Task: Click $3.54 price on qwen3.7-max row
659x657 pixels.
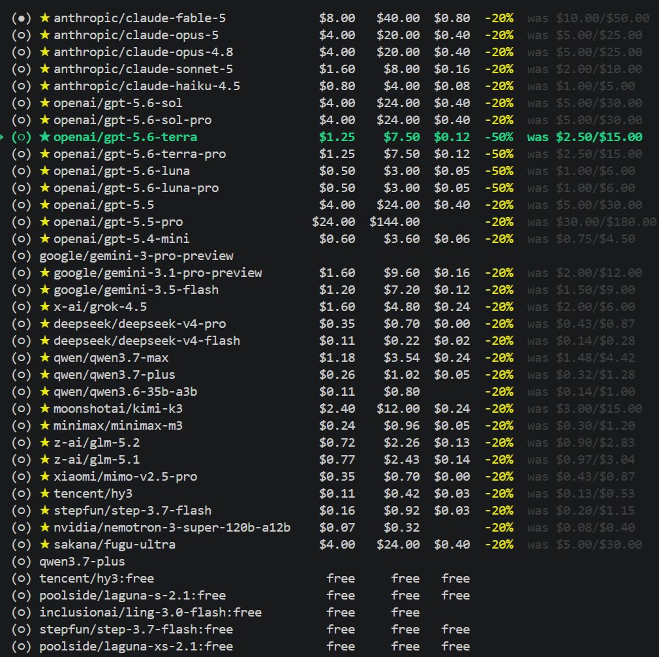Action: pyautogui.click(x=401, y=357)
